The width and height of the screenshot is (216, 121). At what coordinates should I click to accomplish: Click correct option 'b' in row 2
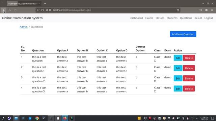[136, 67]
